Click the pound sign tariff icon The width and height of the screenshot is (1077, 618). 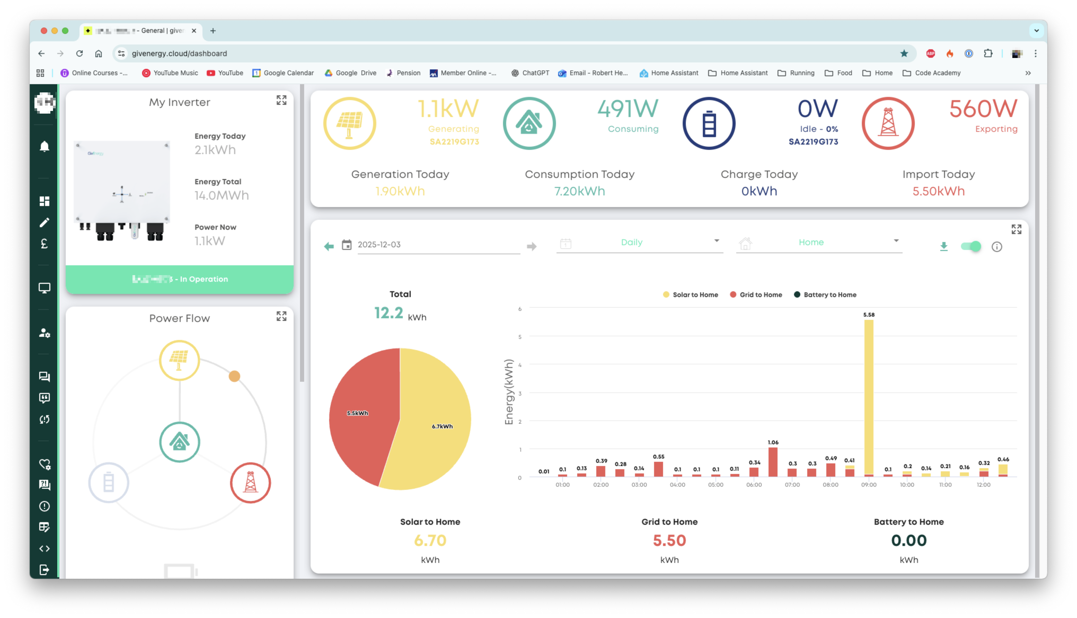coord(44,243)
